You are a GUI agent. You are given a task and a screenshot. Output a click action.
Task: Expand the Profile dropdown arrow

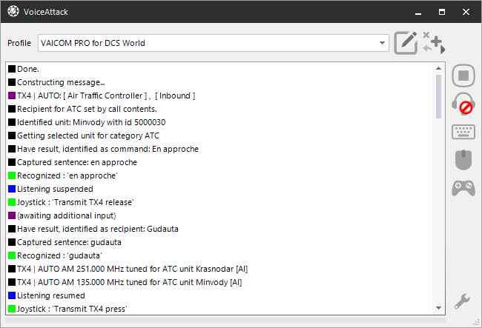tap(382, 43)
